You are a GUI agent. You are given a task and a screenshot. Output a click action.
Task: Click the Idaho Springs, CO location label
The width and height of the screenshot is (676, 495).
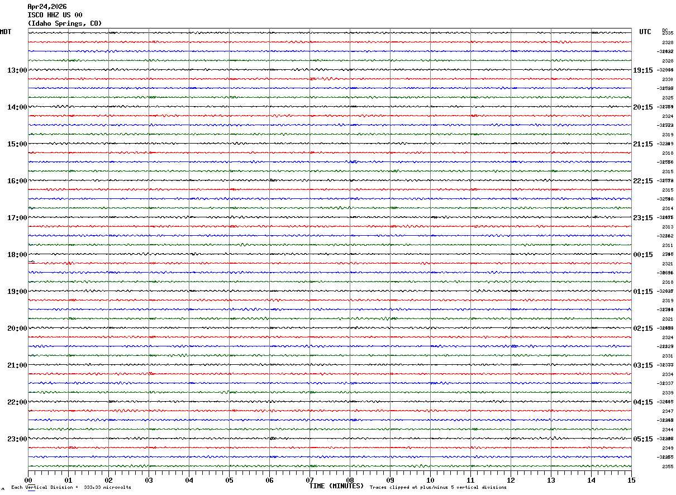click(x=65, y=23)
